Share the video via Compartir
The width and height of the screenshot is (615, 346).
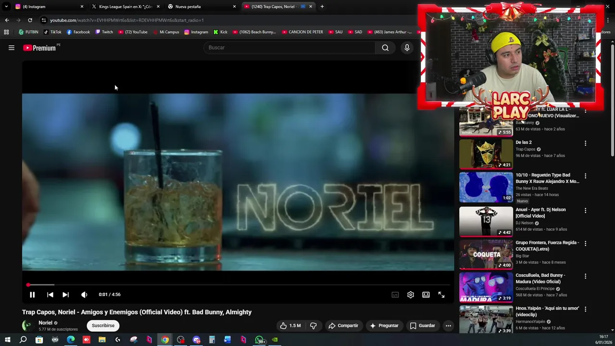pos(343,325)
